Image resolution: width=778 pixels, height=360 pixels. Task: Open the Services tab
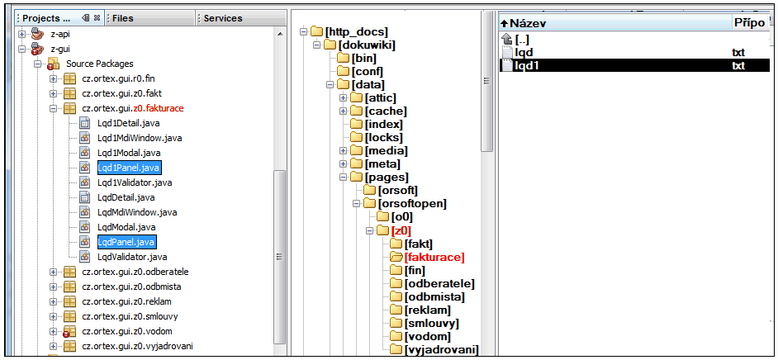click(222, 17)
